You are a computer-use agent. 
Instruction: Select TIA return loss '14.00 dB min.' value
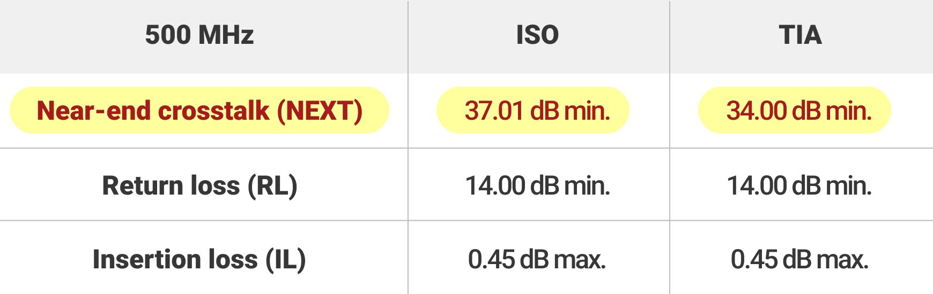[799, 185]
